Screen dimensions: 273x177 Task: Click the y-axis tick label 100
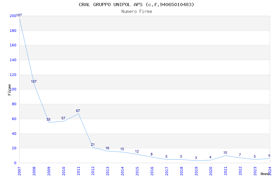13,89
